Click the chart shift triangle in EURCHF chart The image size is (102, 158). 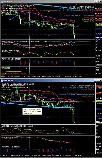click(x=76, y=83)
